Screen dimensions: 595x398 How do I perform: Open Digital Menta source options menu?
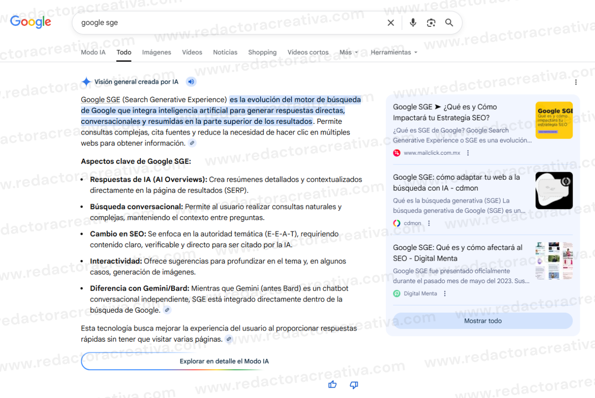(445, 294)
